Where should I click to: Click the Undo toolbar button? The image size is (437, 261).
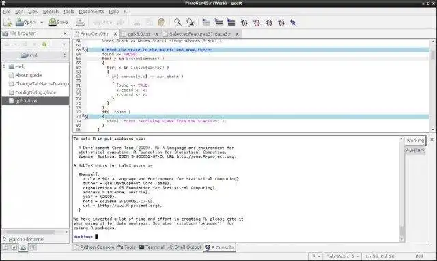pos(102,23)
